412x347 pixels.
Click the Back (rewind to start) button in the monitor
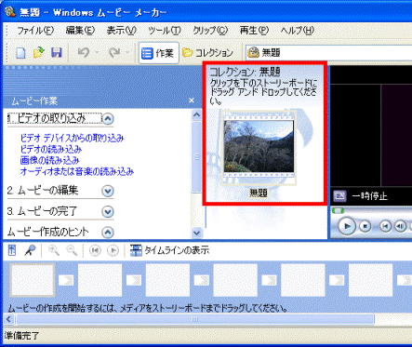coord(385,226)
